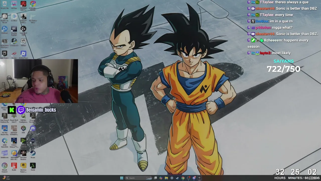
Task: Click the Kick logo on stream overlay
Action: (x=12, y=110)
